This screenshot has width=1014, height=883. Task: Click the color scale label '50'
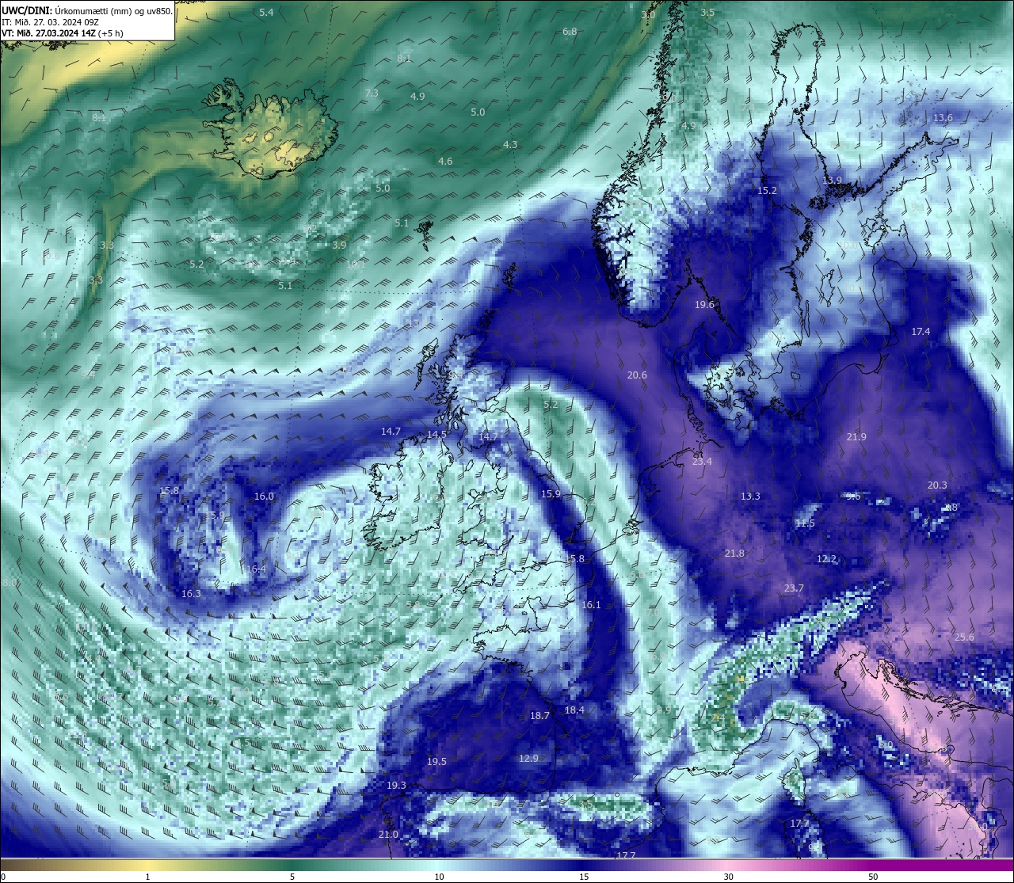tap(873, 877)
